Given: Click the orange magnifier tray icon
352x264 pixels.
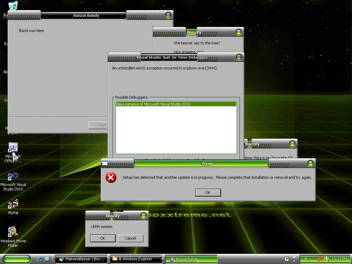Looking at the screenshot, I should (x=320, y=259).
